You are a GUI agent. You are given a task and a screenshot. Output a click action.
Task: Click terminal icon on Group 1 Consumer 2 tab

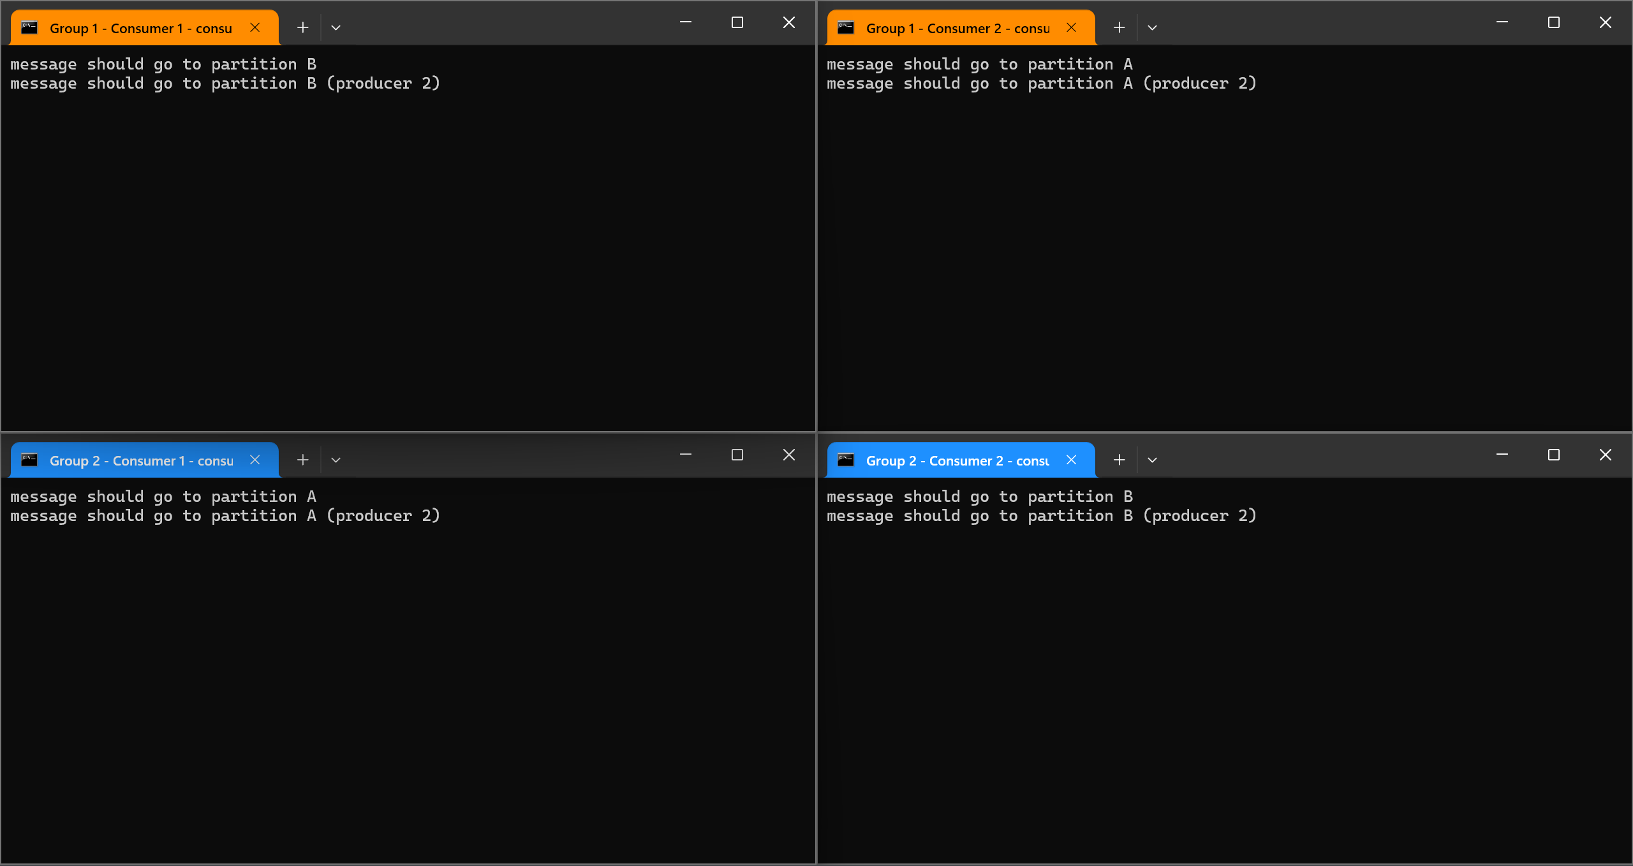[846, 27]
